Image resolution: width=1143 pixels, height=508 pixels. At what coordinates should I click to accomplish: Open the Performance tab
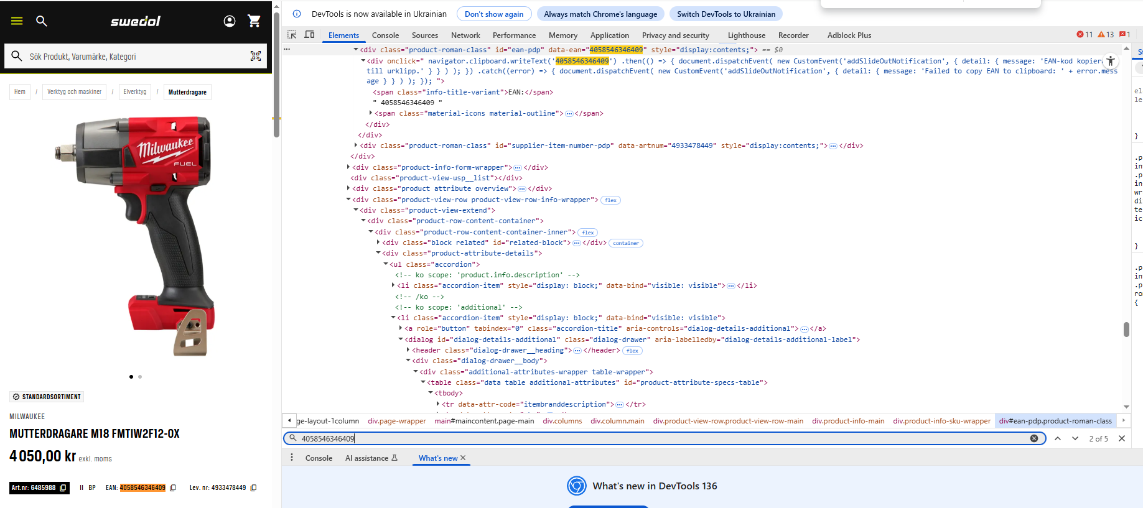point(514,35)
